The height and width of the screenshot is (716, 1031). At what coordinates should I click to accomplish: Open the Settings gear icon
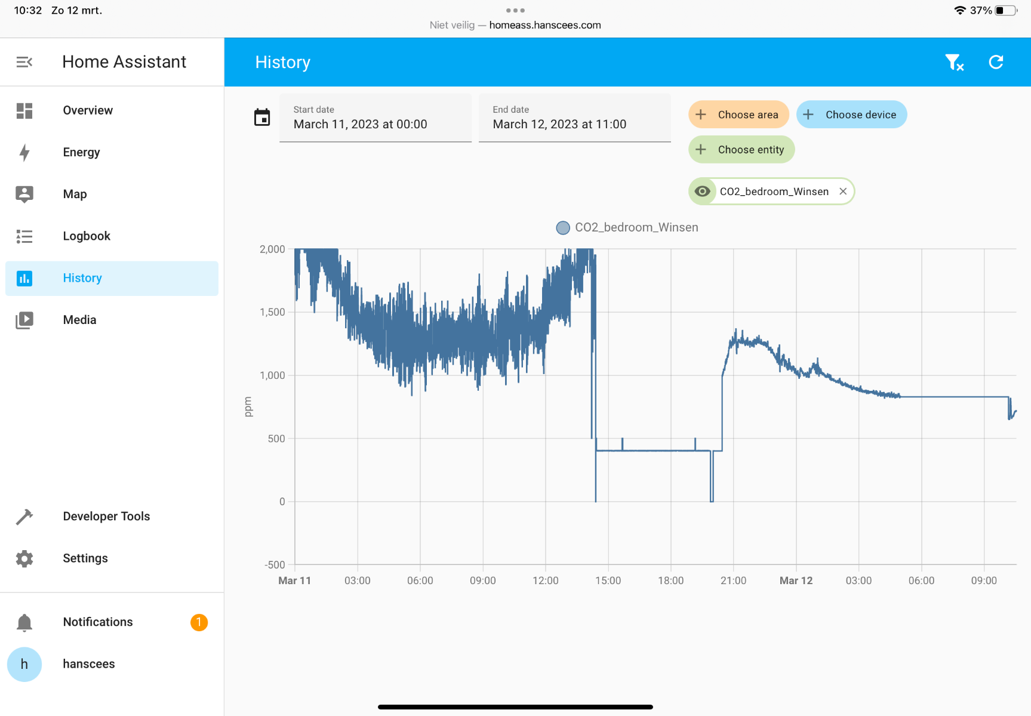click(x=24, y=558)
